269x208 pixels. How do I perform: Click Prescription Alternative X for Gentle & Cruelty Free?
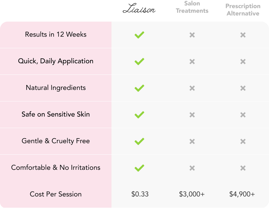click(x=243, y=142)
